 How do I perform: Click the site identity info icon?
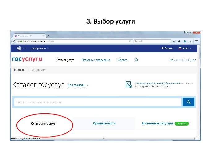[18, 41]
